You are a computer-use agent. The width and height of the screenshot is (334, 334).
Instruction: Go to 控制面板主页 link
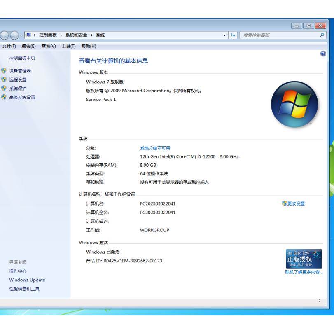(x=22, y=58)
